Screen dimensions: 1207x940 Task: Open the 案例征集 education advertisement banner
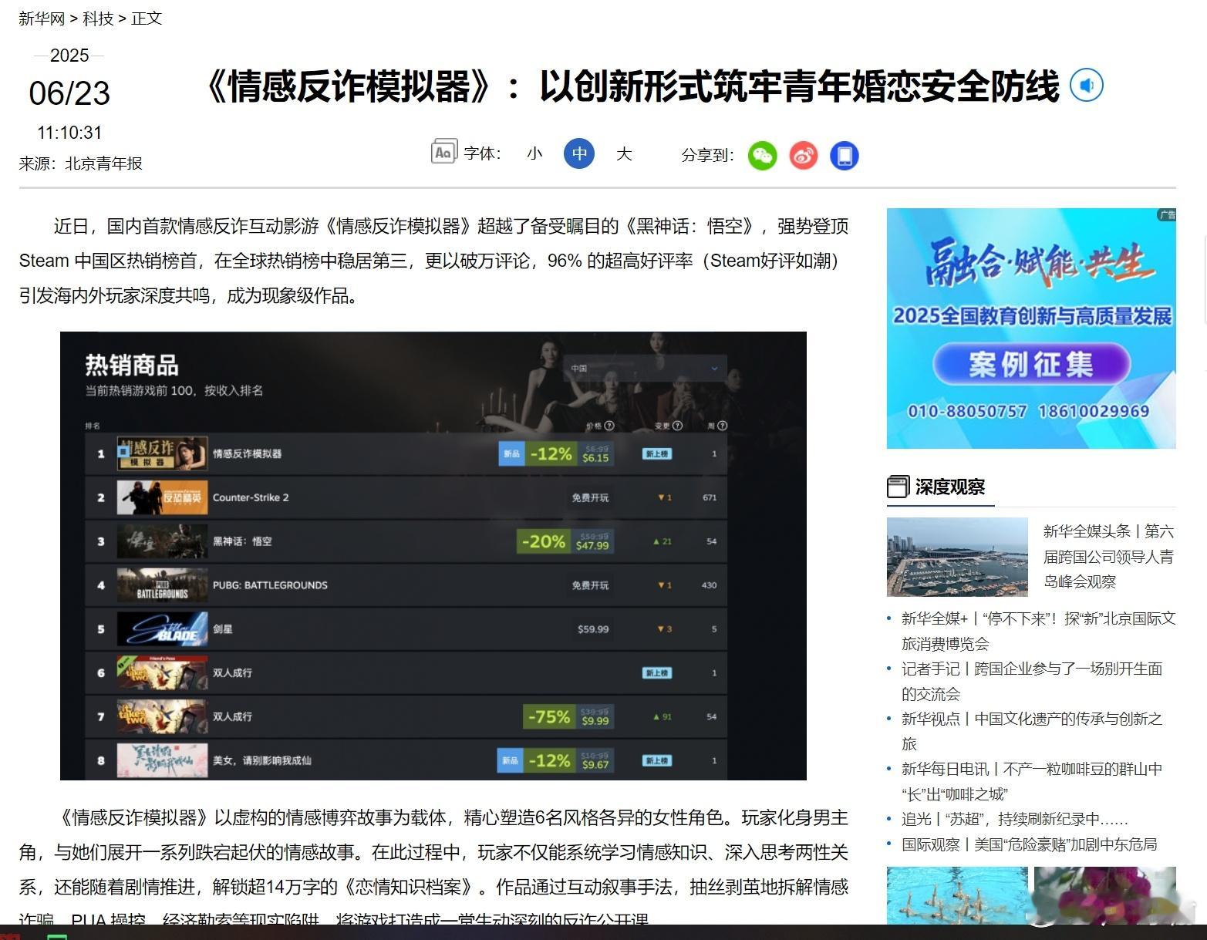coord(1031,328)
